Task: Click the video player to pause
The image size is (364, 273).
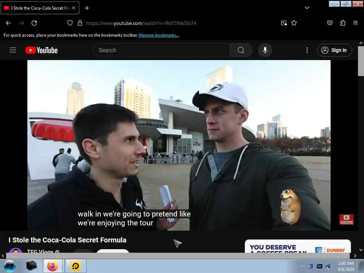Action: point(179,145)
